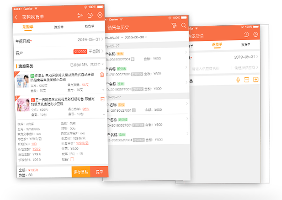The image size is (282, 200).
Task: Select highlighted tab on right screen
Action: (216, 44)
